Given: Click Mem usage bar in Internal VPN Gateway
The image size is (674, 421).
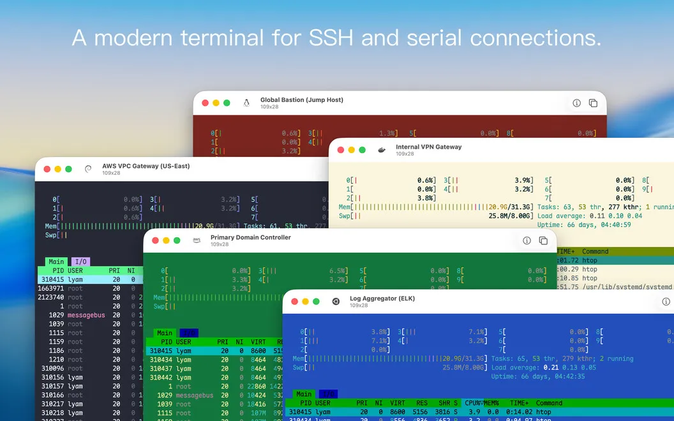Looking at the screenshot, I should (436, 207).
